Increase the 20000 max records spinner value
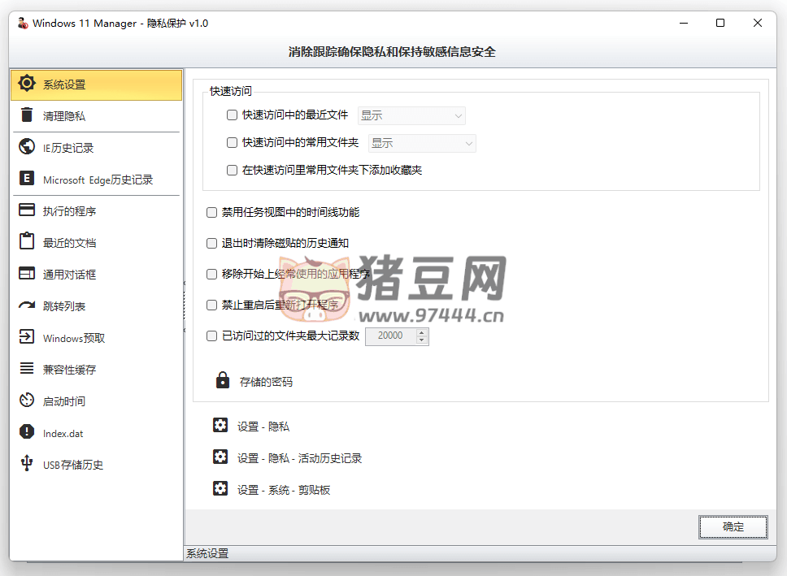The image size is (787, 576). click(422, 332)
